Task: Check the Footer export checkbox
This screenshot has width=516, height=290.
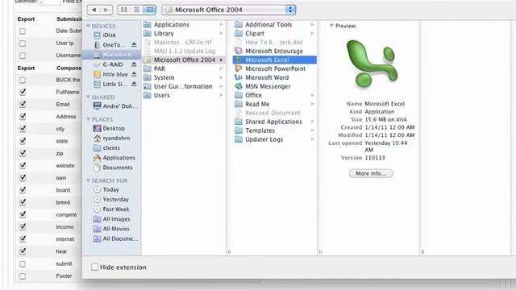Action: [x=23, y=276]
